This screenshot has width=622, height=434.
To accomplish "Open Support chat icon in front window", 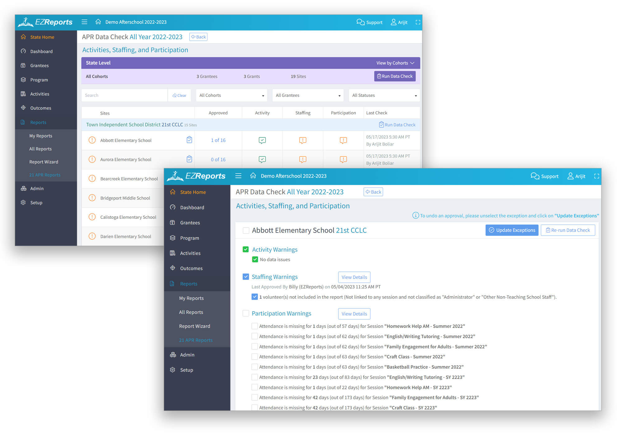I will point(535,176).
